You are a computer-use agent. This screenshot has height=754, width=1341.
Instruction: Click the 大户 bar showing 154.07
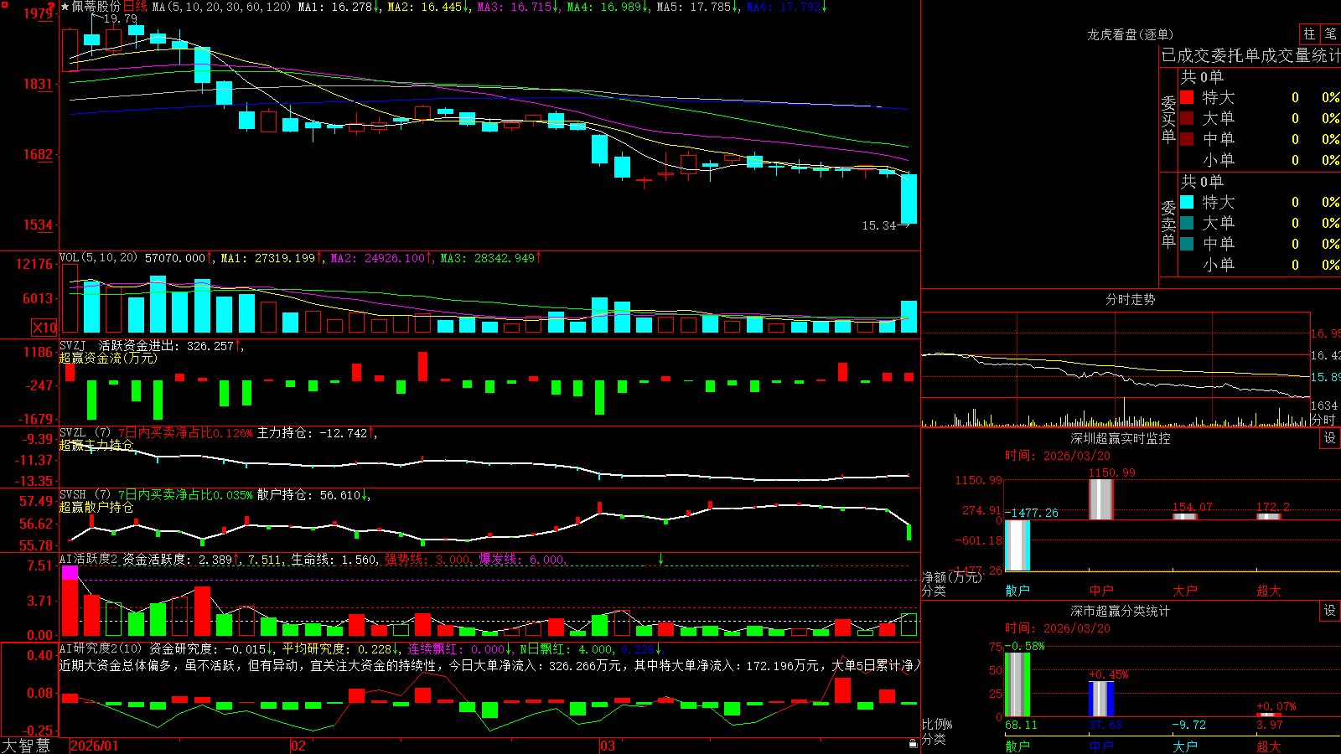(1185, 517)
